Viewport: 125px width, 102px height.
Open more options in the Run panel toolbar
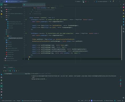point(19,71)
